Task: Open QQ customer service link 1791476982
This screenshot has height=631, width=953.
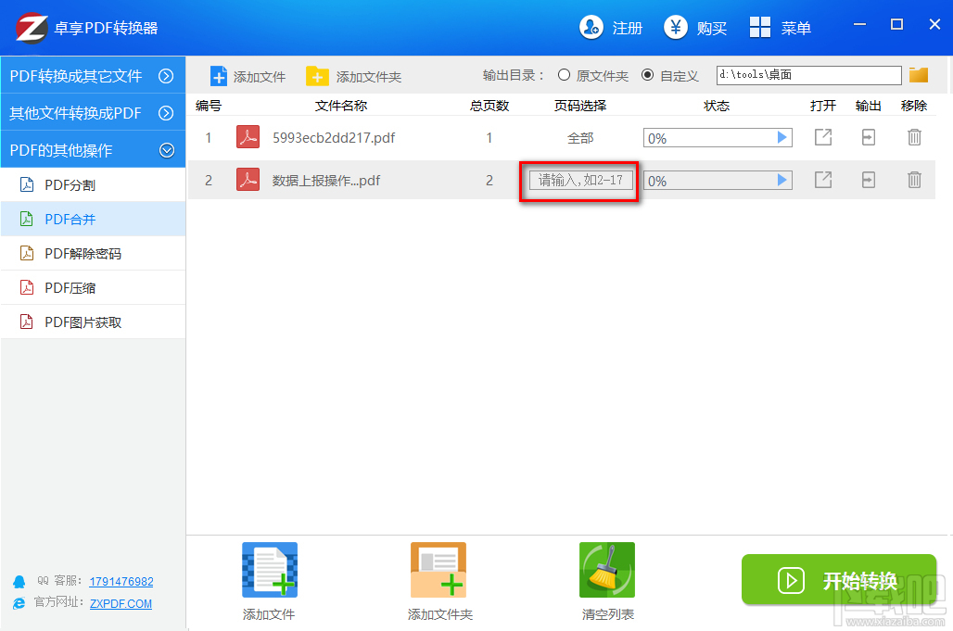Action: pyautogui.click(x=121, y=581)
